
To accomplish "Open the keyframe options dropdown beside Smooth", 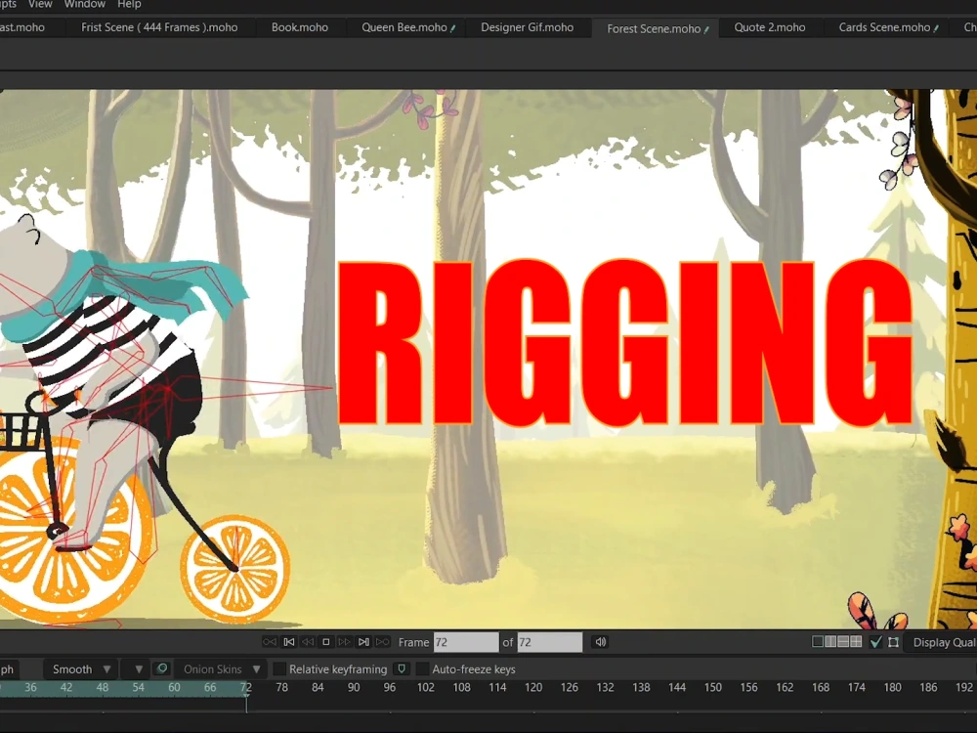I will (136, 668).
